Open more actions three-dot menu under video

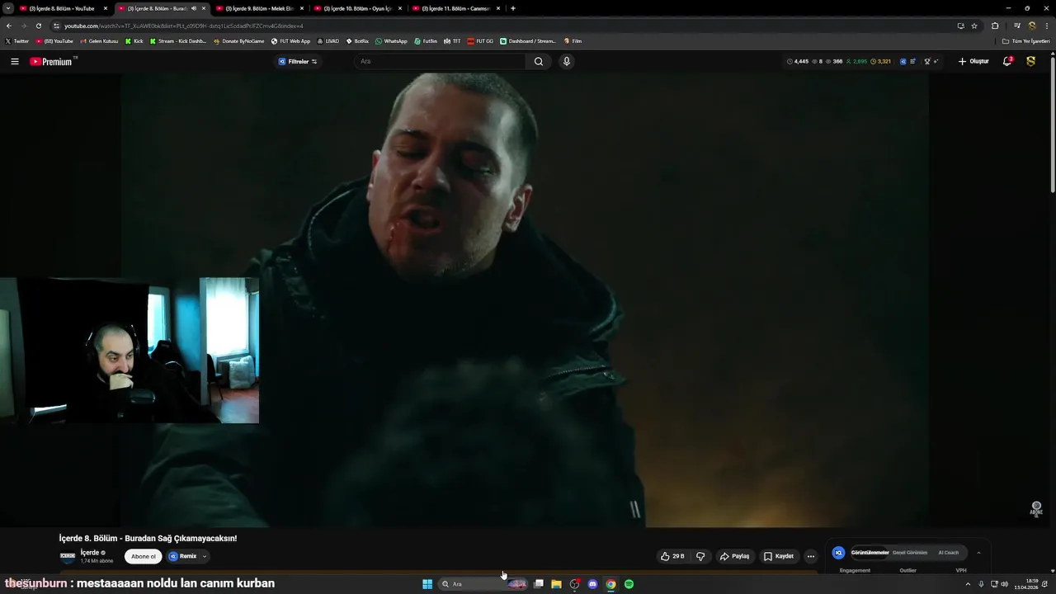click(x=810, y=556)
